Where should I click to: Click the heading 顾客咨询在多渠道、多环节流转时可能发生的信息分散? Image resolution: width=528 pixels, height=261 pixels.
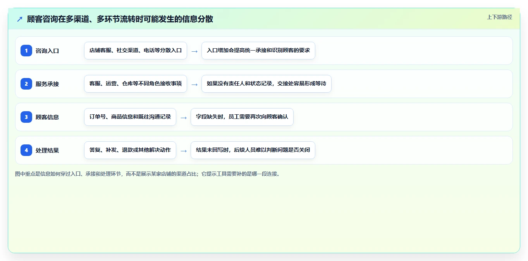click(x=120, y=19)
